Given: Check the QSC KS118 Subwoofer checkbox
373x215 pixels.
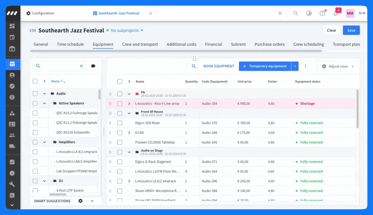Looking at the screenshot, I should click(x=35, y=132).
